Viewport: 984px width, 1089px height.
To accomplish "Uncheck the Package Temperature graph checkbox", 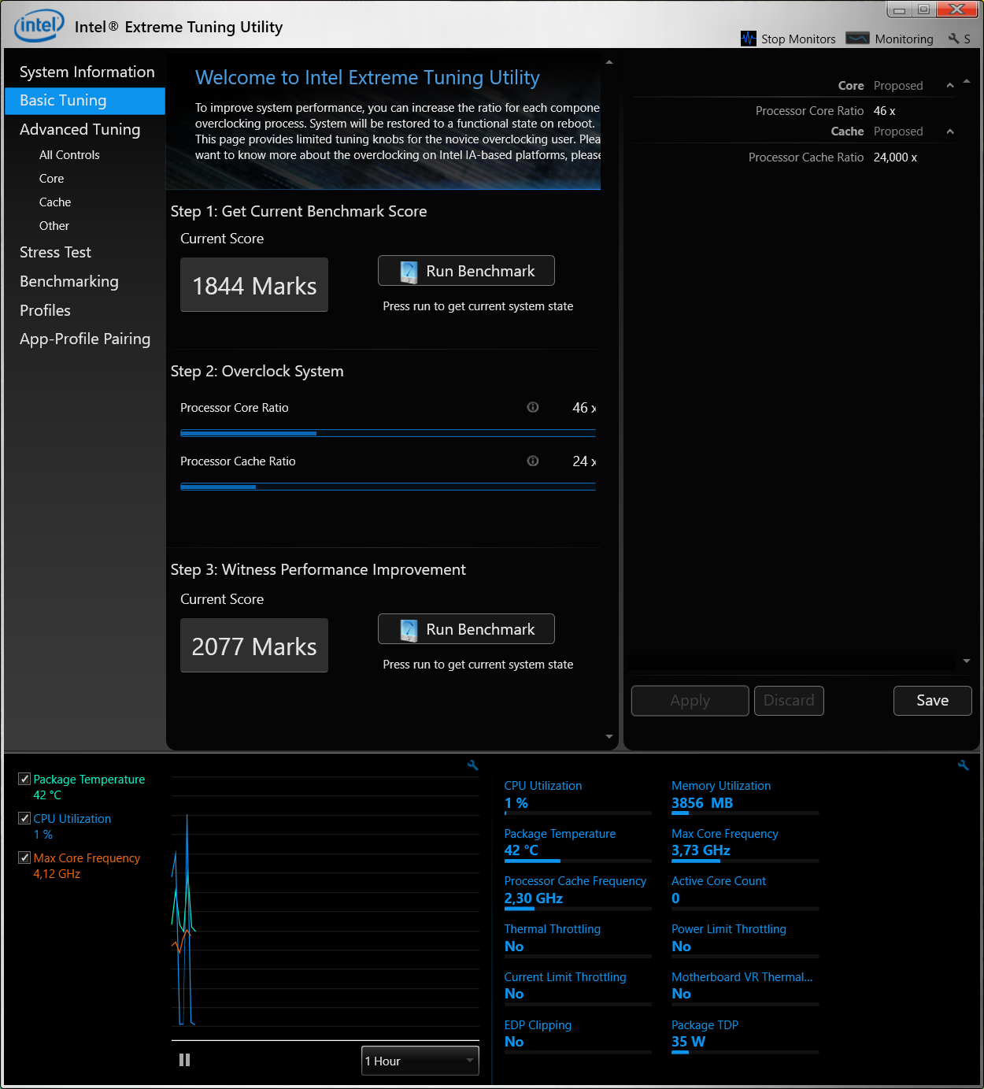I will click(x=24, y=779).
